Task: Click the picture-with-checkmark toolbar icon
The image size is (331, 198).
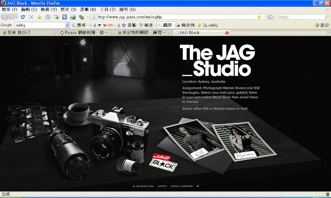Action: pos(73,17)
